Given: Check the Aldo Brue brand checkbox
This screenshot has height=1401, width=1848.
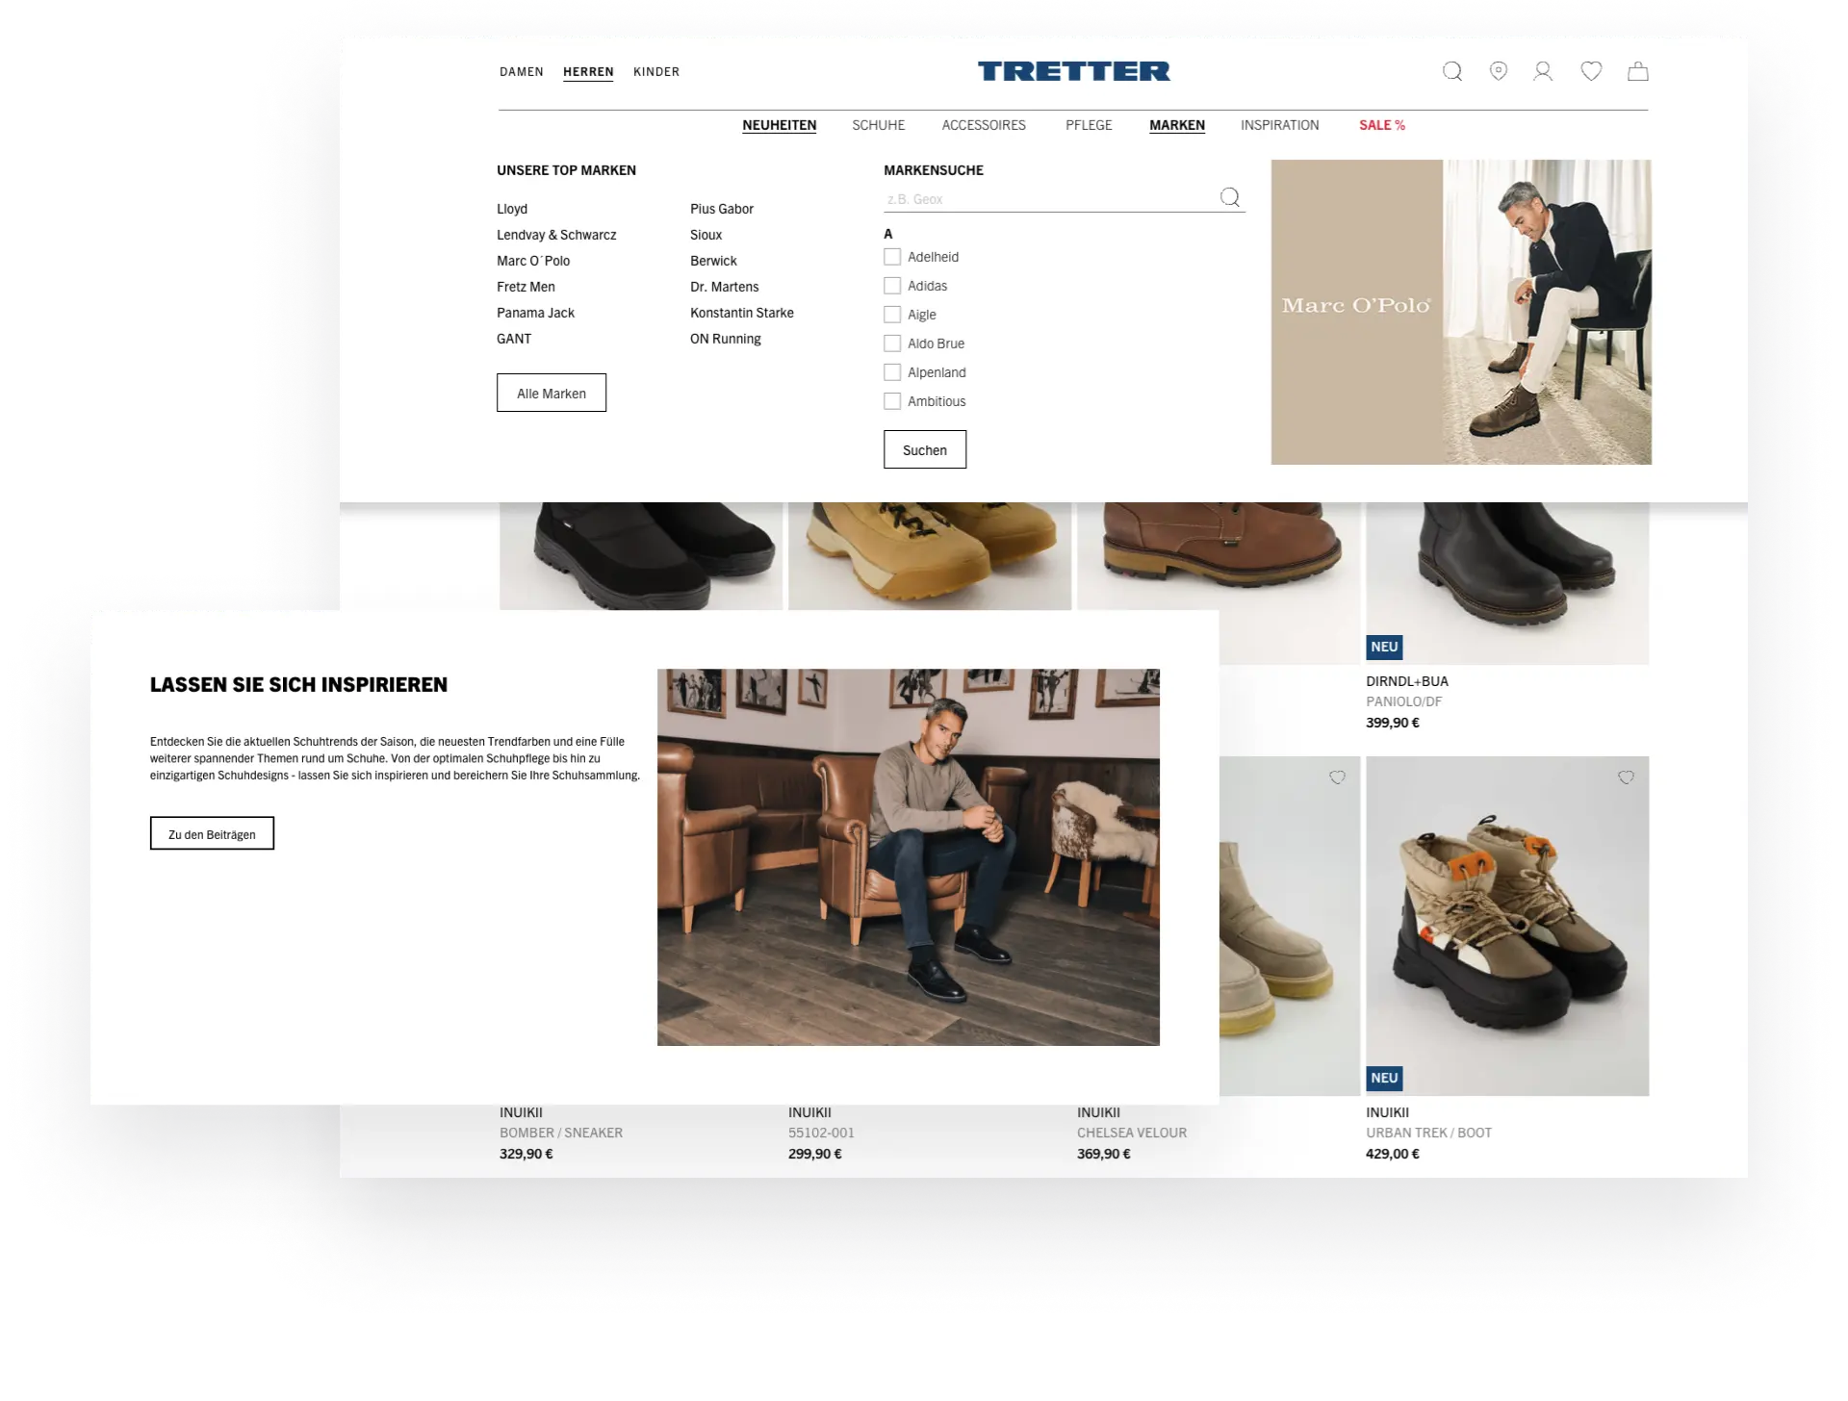Looking at the screenshot, I should coord(892,344).
